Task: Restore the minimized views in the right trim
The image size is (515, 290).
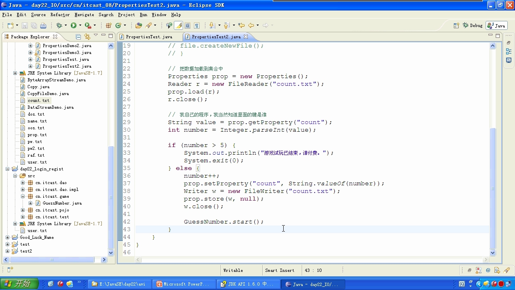Action: click(x=509, y=43)
